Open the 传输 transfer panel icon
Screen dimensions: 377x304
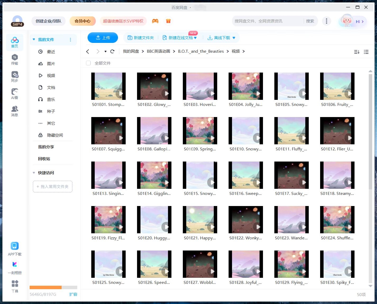pyautogui.click(x=15, y=59)
